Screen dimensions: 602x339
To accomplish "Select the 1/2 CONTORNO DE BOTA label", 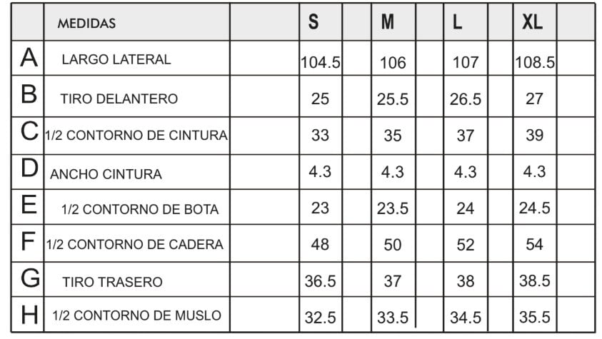I will [x=140, y=209].
